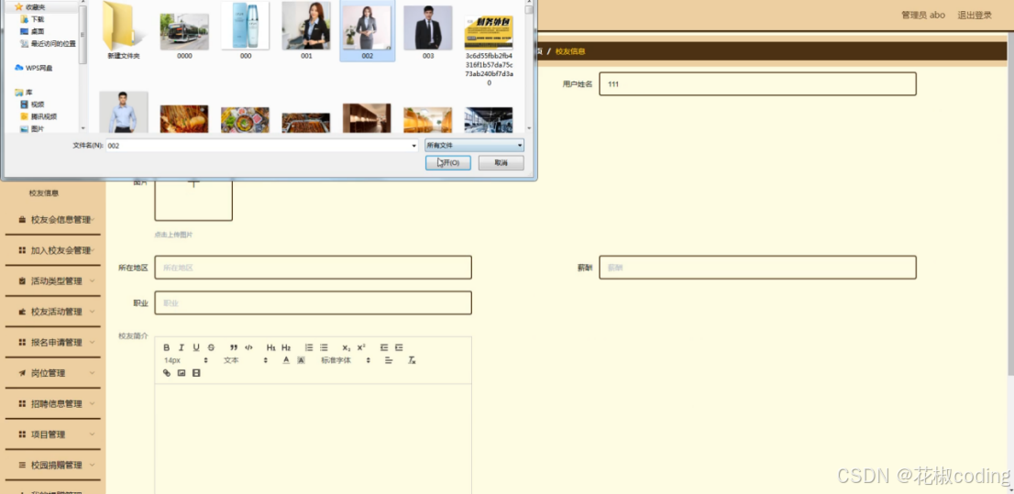1014x494 pixels.
Task: Apply subscript formatting
Action: click(346, 348)
